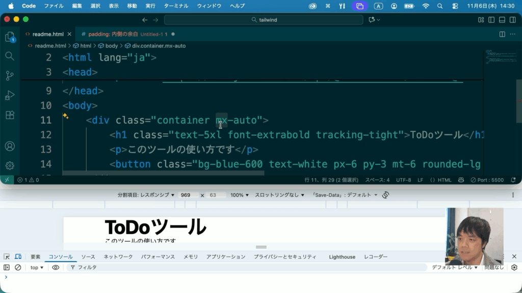This screenshot has width=522, height=293.
Task: Click the console フィルタ input field
Action: point(245,268)
